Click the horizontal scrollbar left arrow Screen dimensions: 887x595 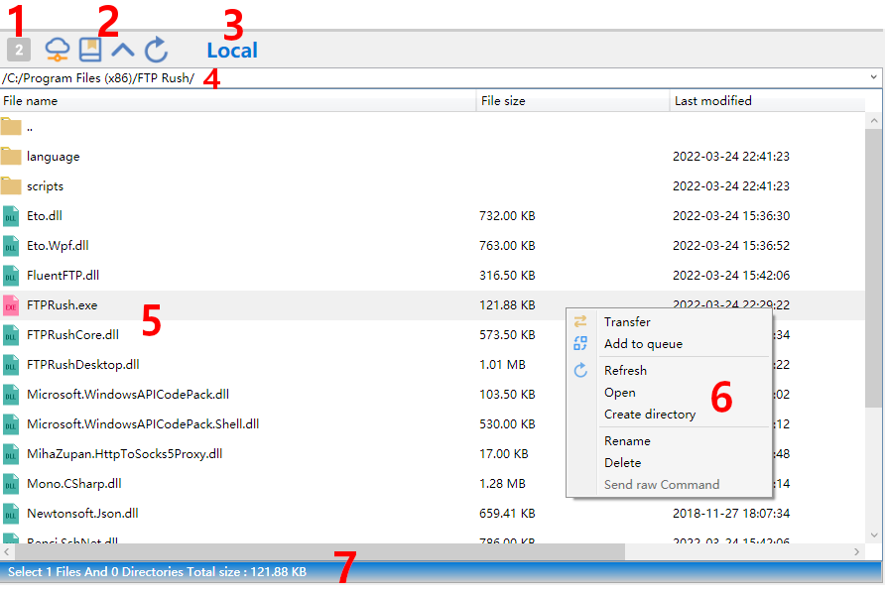point(7,551)
